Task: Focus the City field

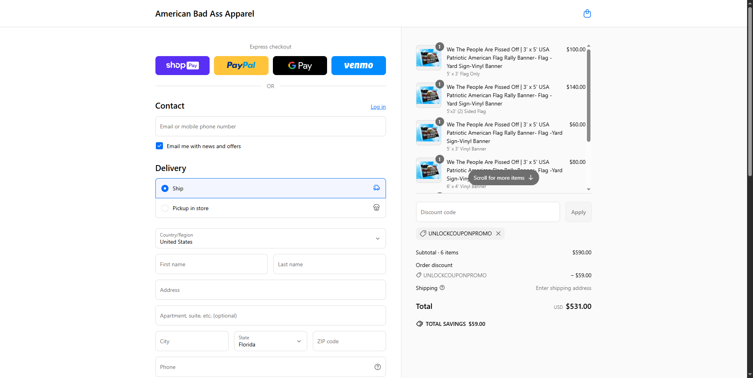Action: tap(192, 341)
